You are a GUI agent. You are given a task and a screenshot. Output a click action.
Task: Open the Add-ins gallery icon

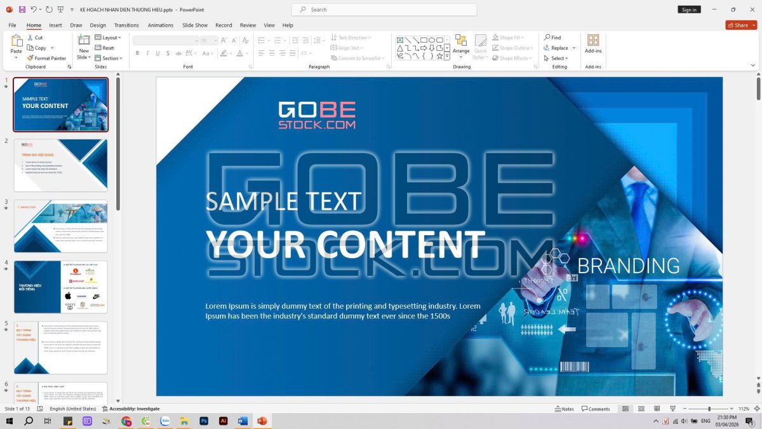(593, 40)
